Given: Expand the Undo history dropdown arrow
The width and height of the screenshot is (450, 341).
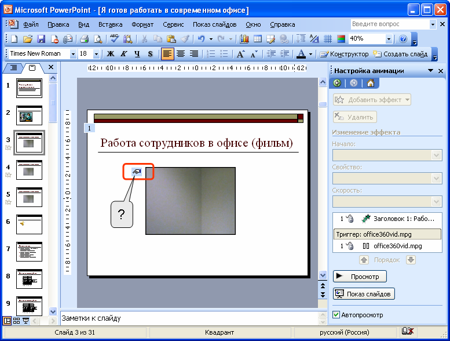Looking at the screenshot, I should coord(211,39).
